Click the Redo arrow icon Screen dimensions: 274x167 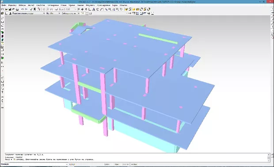click(26, 9)
